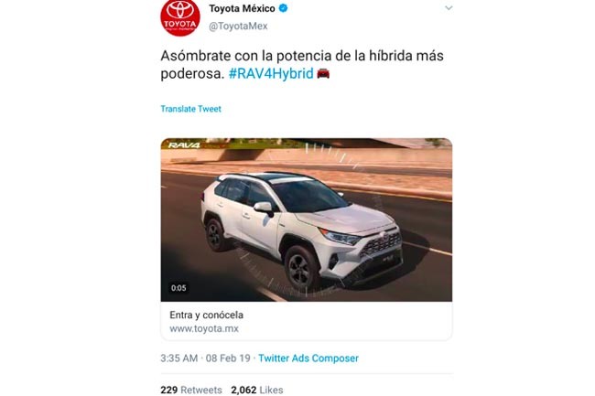Open the 3:35 AM timestamp

point(179,359)
